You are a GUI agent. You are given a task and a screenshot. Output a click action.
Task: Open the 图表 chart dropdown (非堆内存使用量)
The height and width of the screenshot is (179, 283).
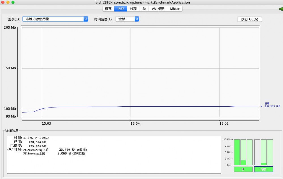tap(55, 19)
